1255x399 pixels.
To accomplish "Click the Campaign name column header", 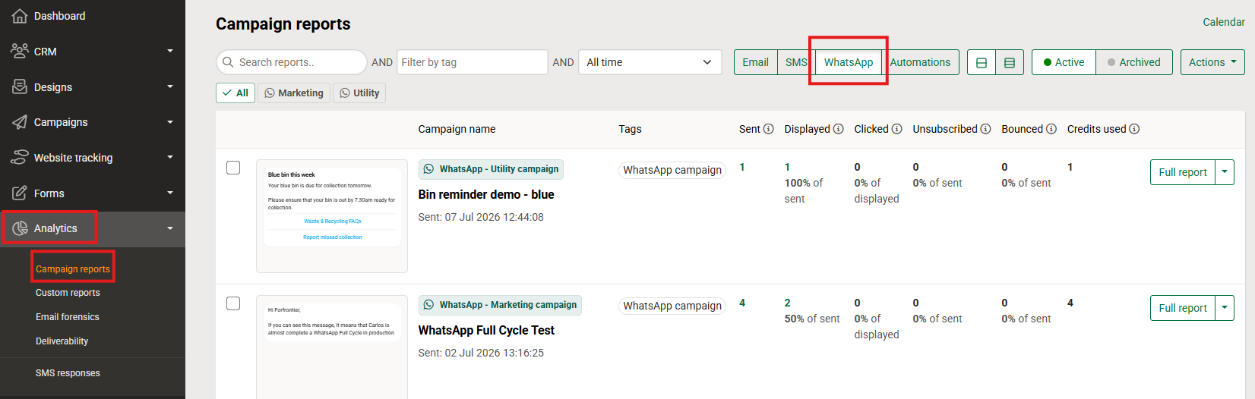I will pyautogui.click(x=457, y=129).
